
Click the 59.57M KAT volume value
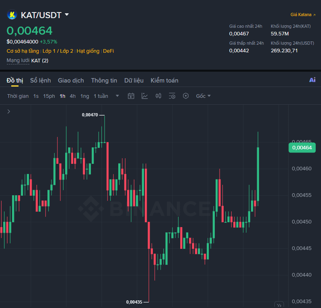280,33
